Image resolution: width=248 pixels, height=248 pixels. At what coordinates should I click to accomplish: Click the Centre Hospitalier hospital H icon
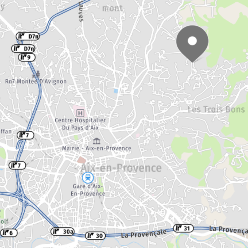(80, 113)
